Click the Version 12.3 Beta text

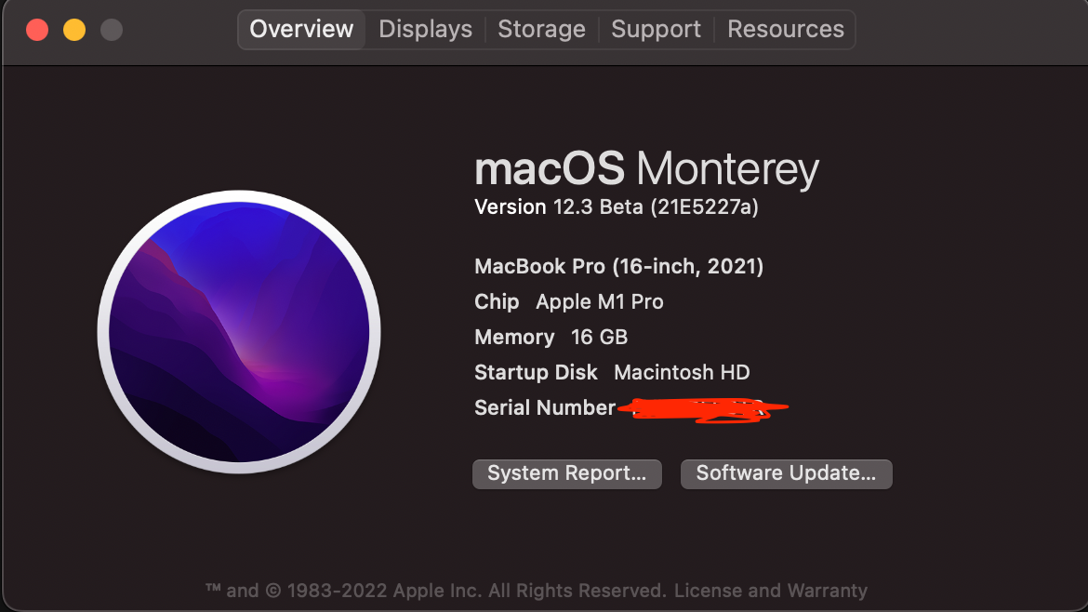point(616,207)
